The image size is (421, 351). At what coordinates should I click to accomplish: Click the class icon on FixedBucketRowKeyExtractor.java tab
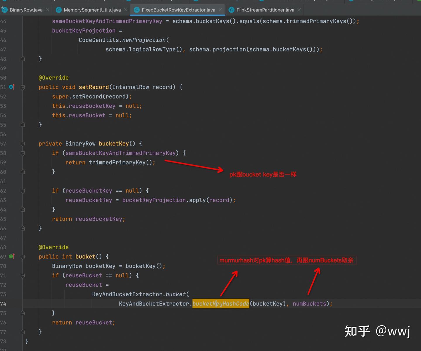point(137,10)
